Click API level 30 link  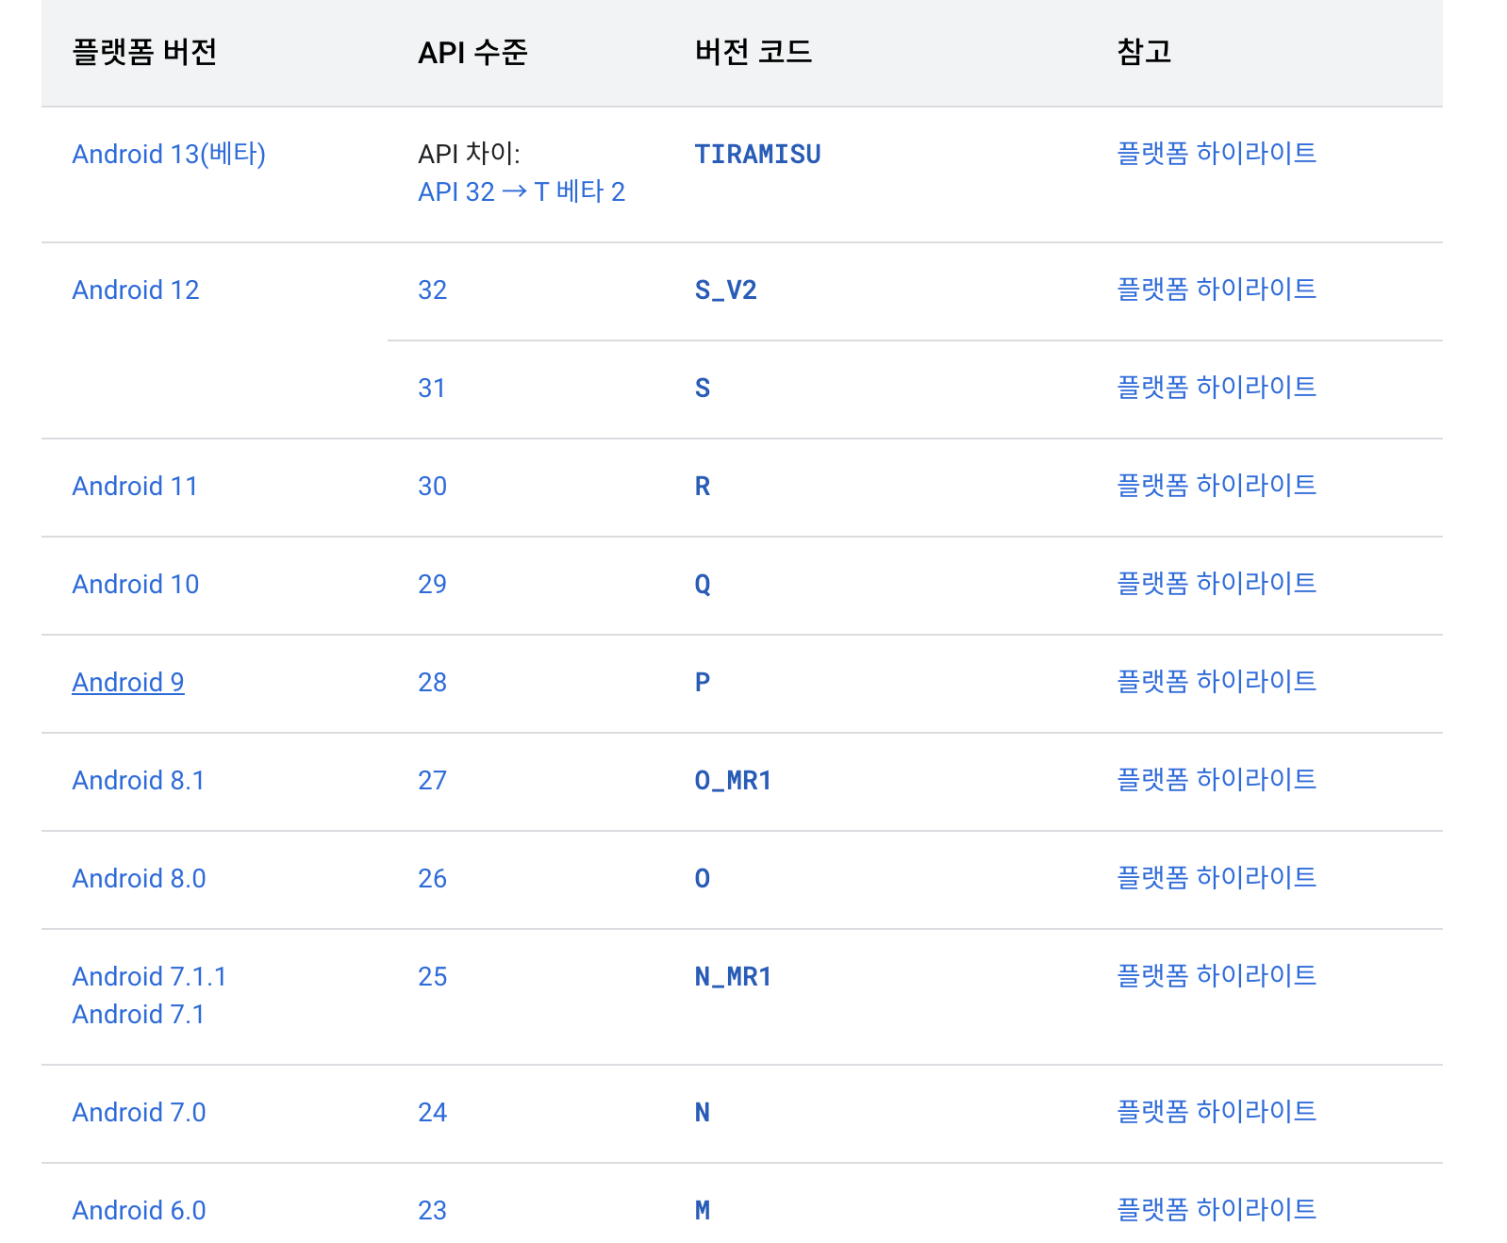tap(433, 486)
